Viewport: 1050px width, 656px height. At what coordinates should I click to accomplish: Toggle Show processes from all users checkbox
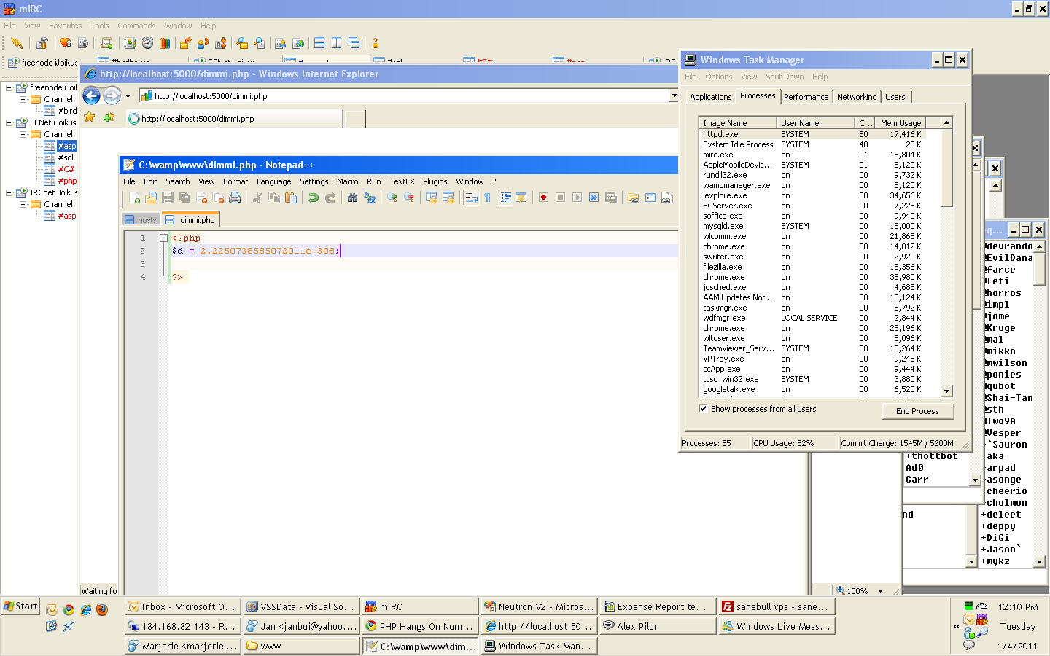(x=703, y=409)
